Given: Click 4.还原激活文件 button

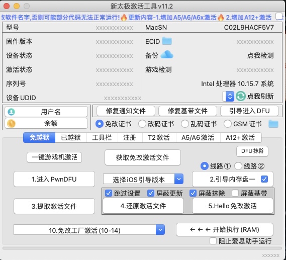Looking at the screenshot, I should (143, 206).
